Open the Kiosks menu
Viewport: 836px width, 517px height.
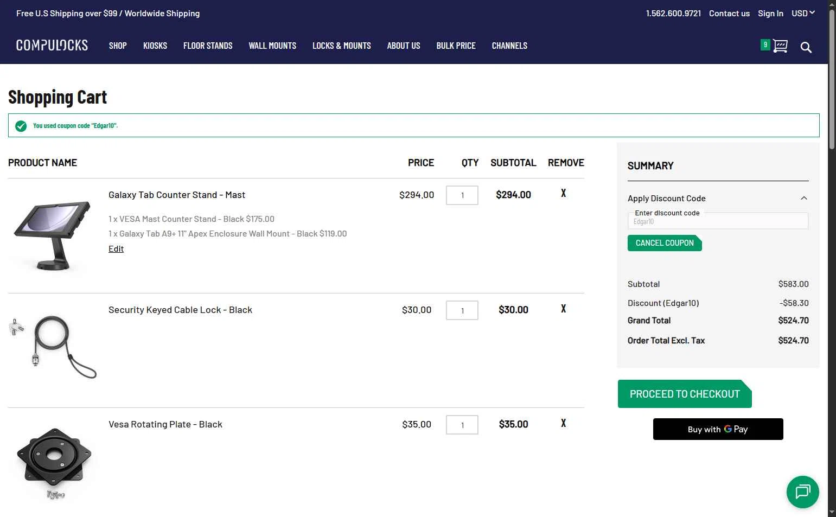[155, 46]
